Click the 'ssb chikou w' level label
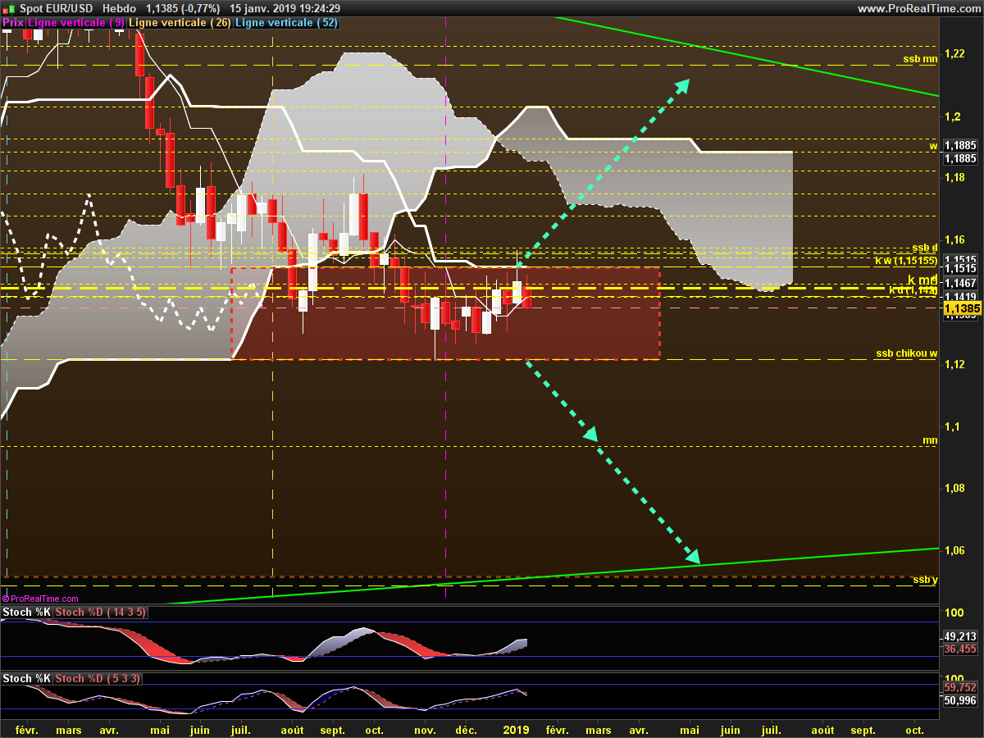Screen dimensions: 984x738 click(906, 354)
